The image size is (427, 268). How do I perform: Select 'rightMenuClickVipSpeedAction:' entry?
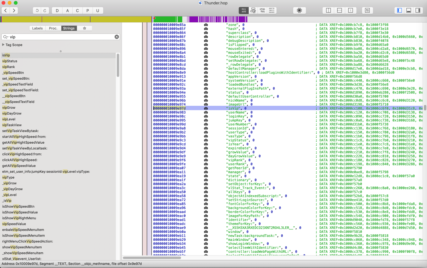58,241
